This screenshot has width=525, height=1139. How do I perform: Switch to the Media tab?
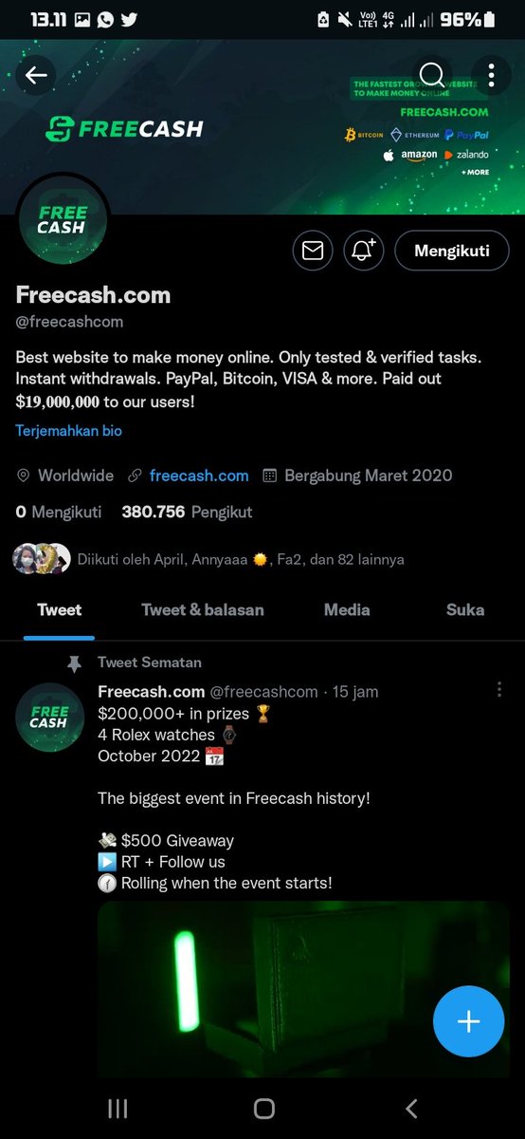[x=347, y=610]
